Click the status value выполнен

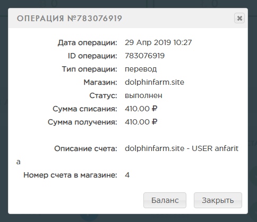tap(143, 95)
